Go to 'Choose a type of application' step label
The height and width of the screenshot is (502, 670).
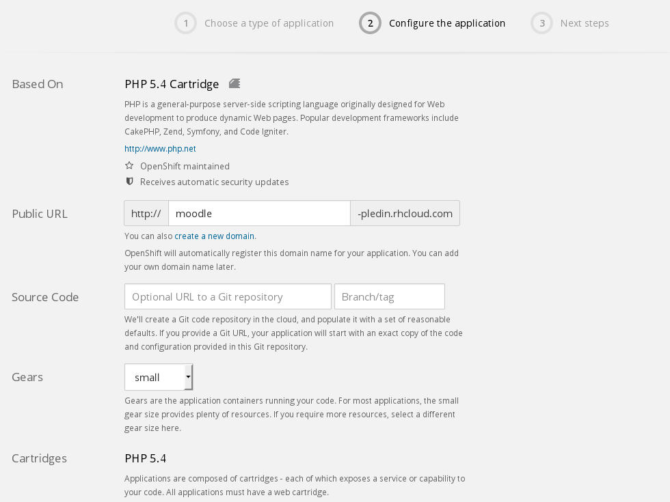tap(269, 23)
